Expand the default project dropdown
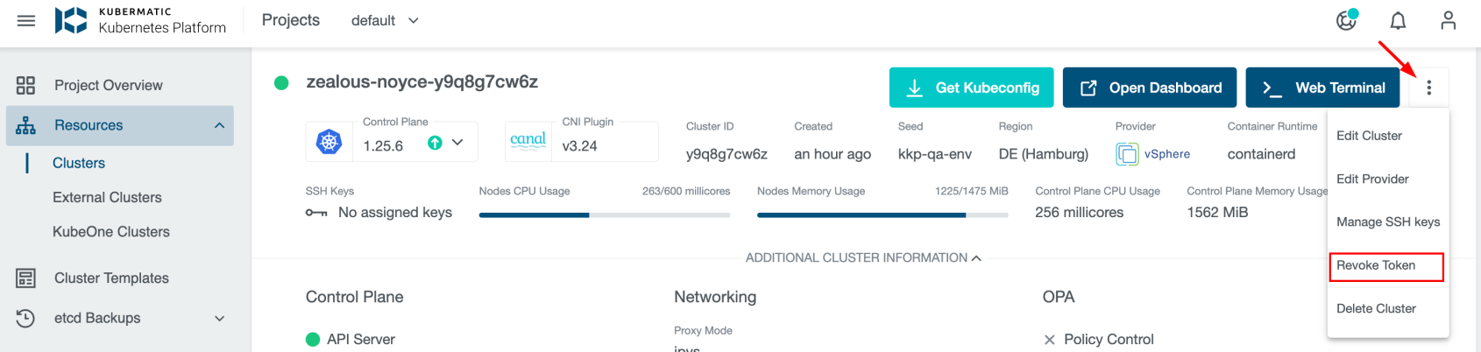 click(385, 20)
